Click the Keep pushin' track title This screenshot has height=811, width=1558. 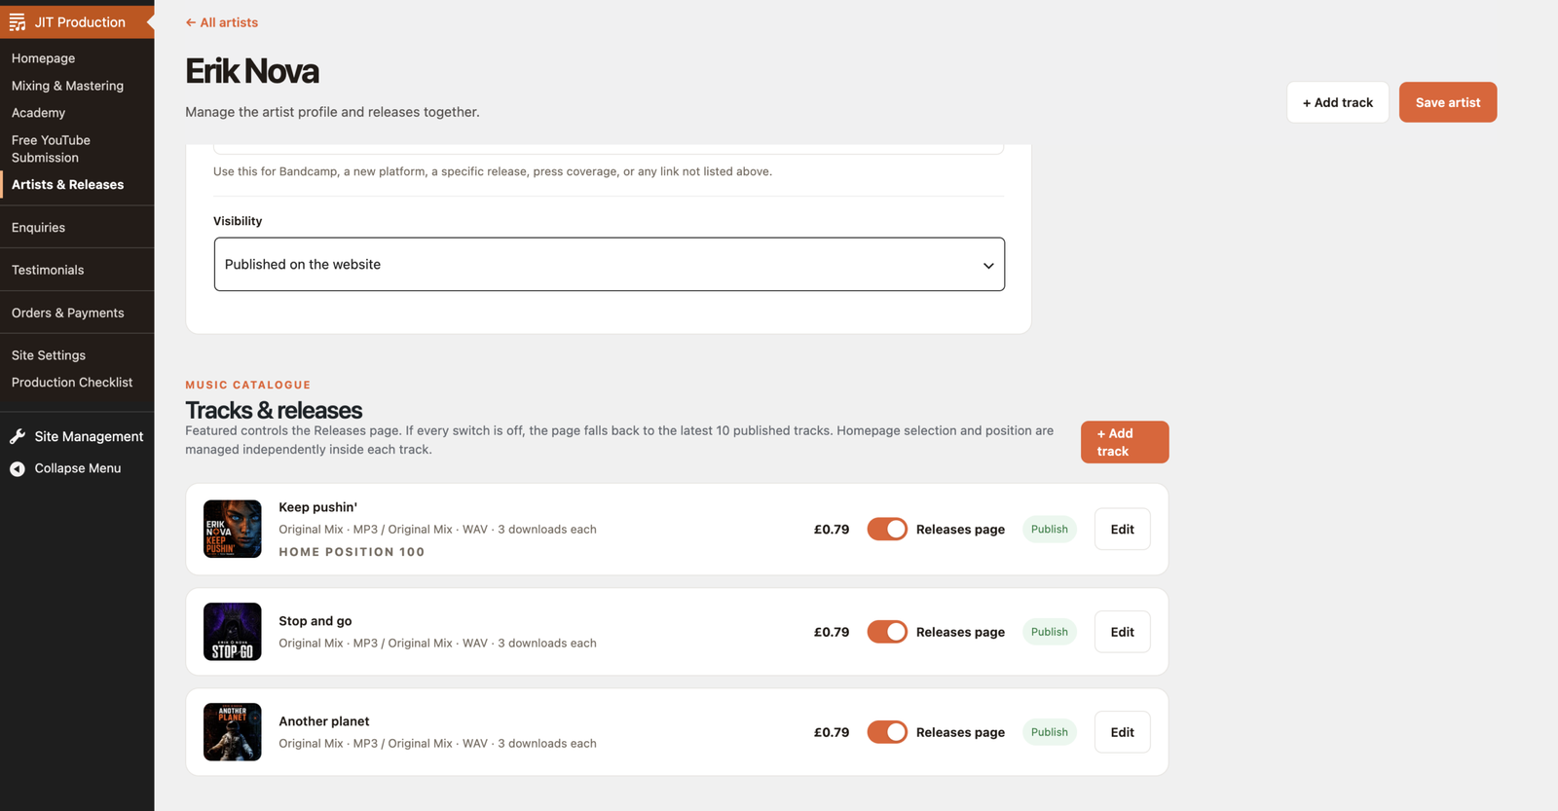click(318, 507)
